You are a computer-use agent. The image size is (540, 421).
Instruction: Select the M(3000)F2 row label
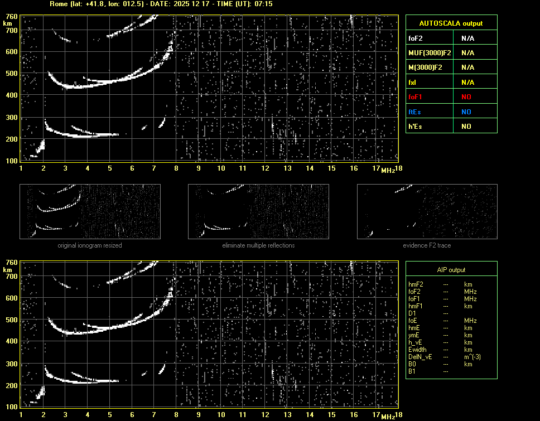pos(425,67)
